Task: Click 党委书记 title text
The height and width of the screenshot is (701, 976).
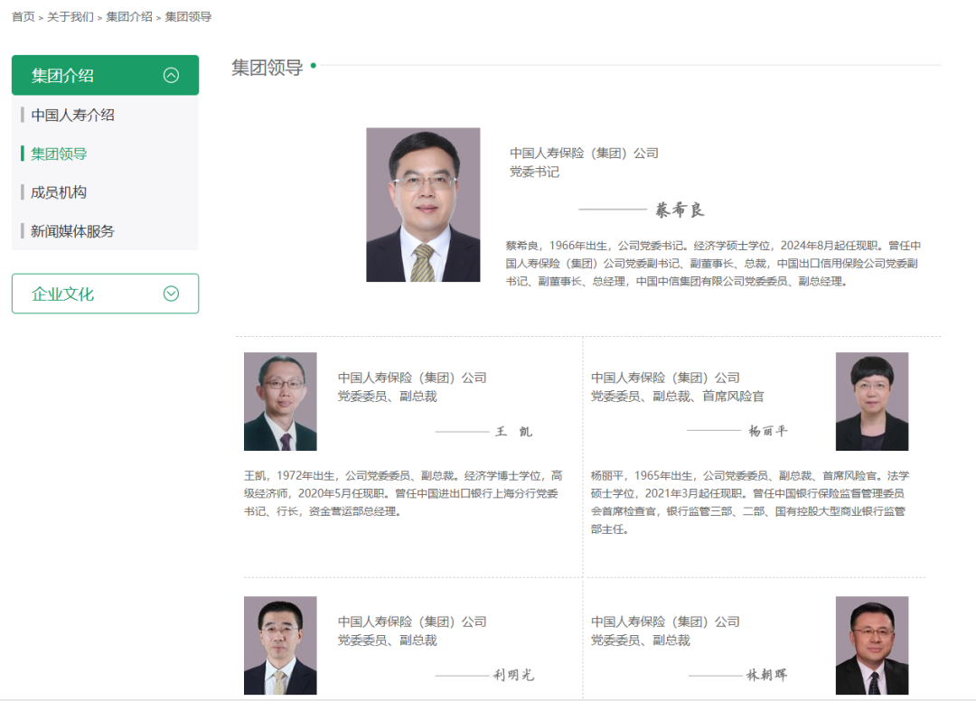Action: pyautogui.click(x=535, y=172)
